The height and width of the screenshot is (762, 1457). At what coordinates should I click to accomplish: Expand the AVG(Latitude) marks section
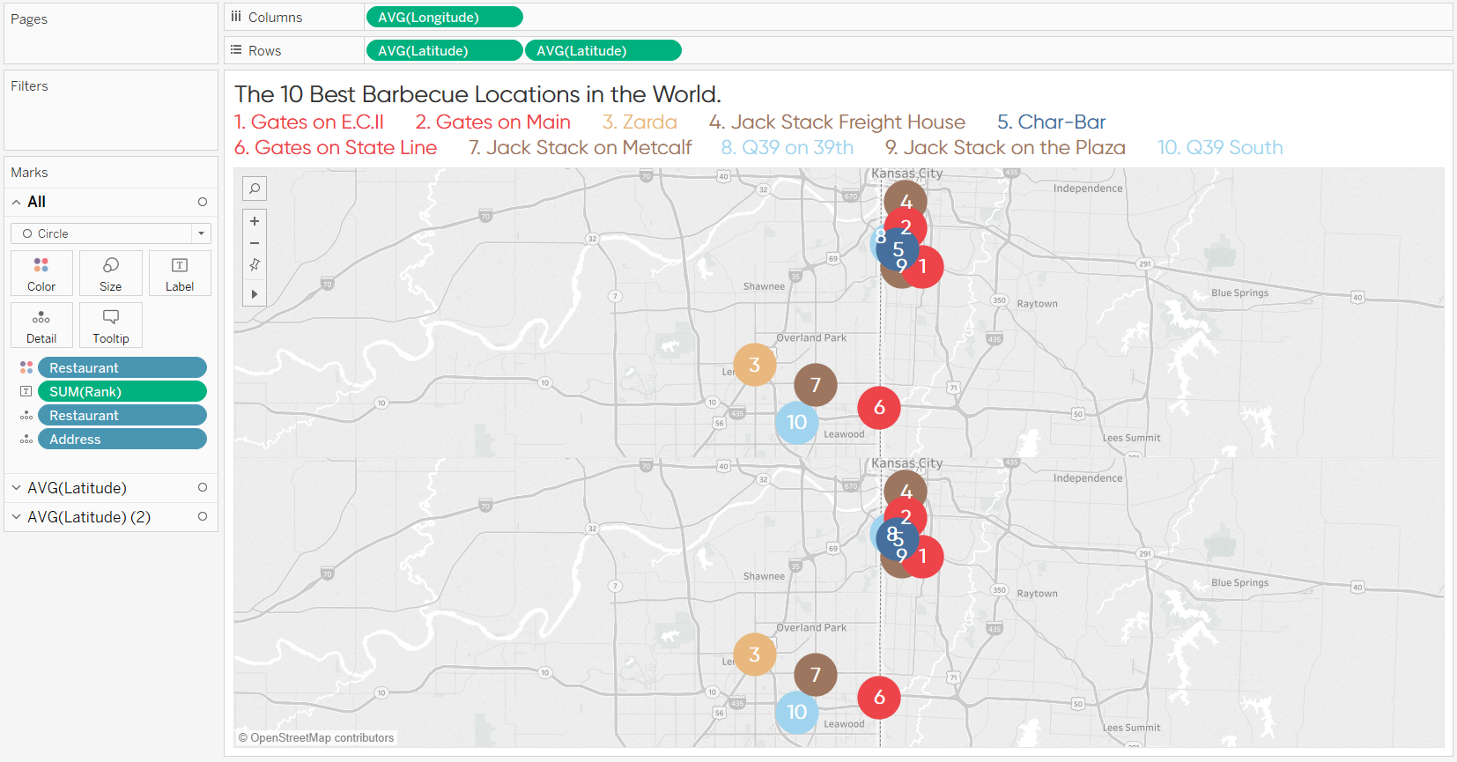16,487
